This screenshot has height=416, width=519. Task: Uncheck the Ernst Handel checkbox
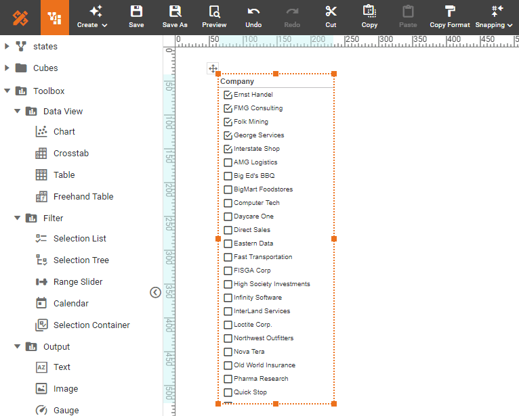click(228, 95)
